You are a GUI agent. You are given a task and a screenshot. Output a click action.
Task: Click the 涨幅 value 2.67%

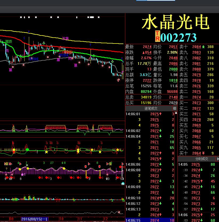pos(146,58)
